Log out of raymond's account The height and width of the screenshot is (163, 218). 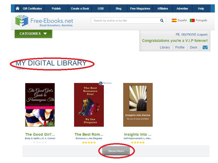pyautogui.click(x=202, y=34)
